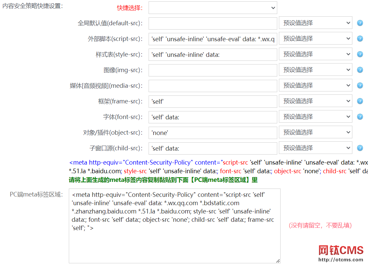Open 预设值选择 for default-src
Image resolution: width=368 pixels, height=265 pixels.
315,23
